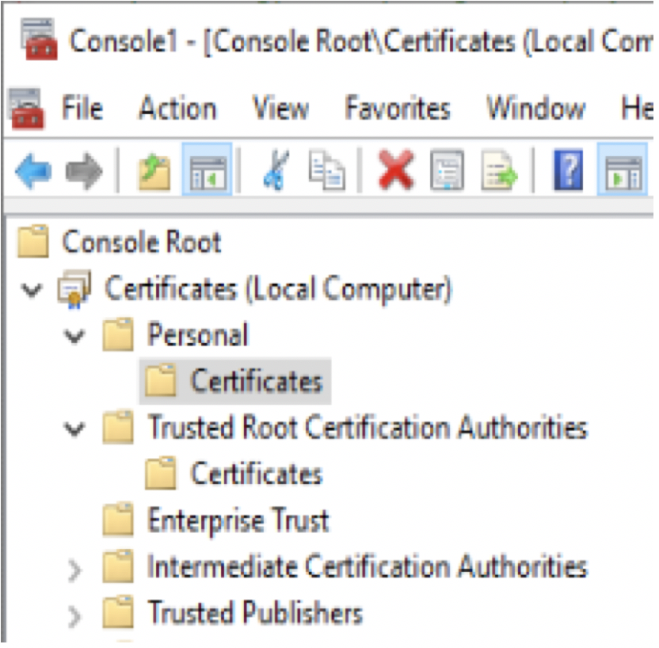Viewport: 659px width, 648px height.
Task: Open the Action menu
Action: click(x=177, y=108)
